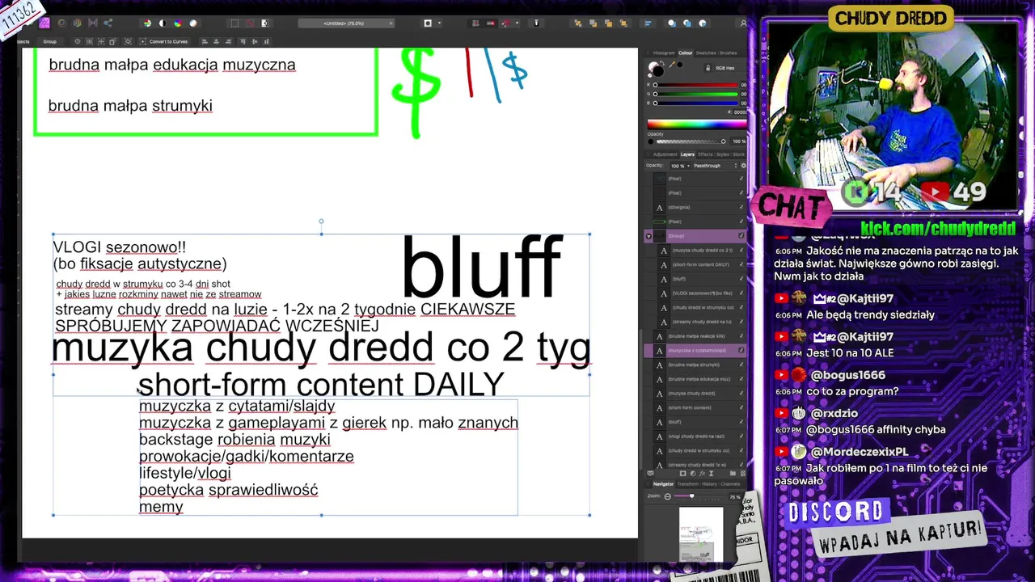Toggle visibility checkbox of the '(Group)' layer
The width and height of the screenshot is (1035, 582).
click(741, 236)
